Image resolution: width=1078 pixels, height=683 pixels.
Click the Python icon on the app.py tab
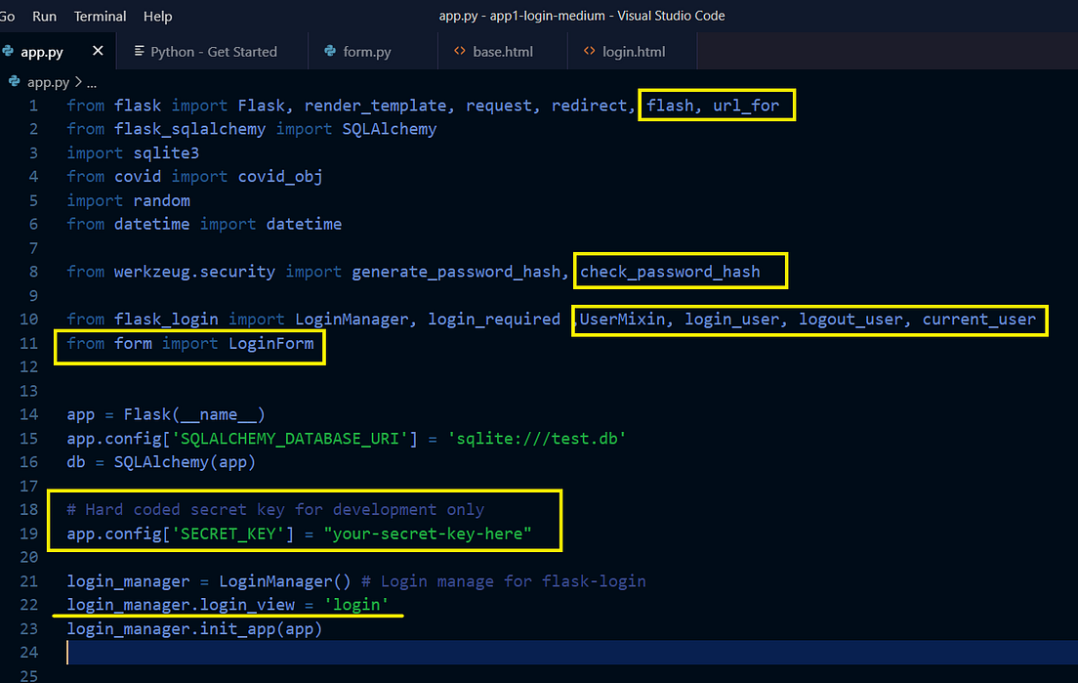tap(10, 51)
